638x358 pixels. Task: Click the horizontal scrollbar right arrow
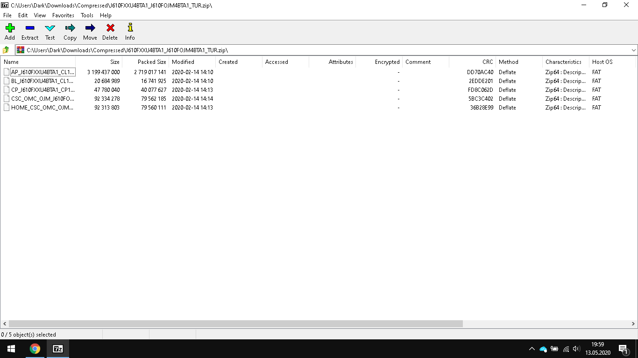pyautogui.click(x=633, y=324)
